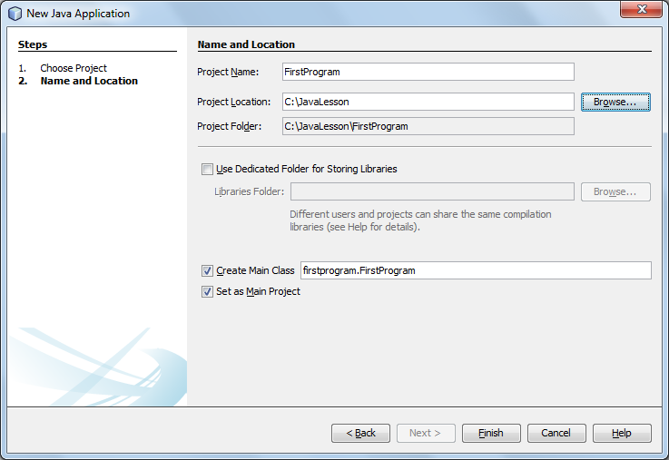Select step 2 Name and Location
Screen dimensions: 669x460
[x=89, y=81]
